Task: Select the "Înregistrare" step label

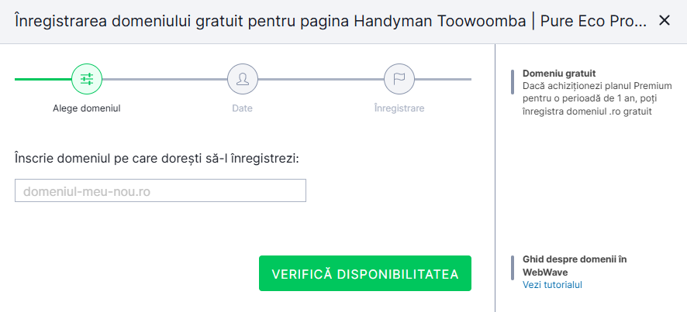Action: pyautogui.click(x=399, y=108)
